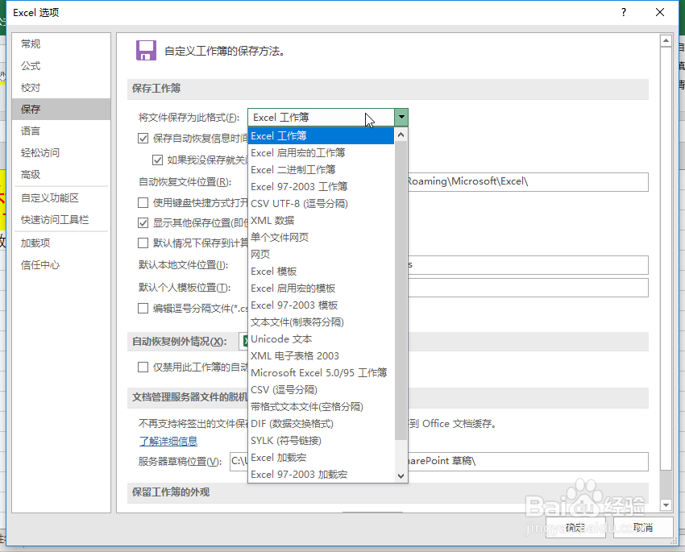Open the 了解详细信息 link

pyautogui.click(x=168, y=441)
